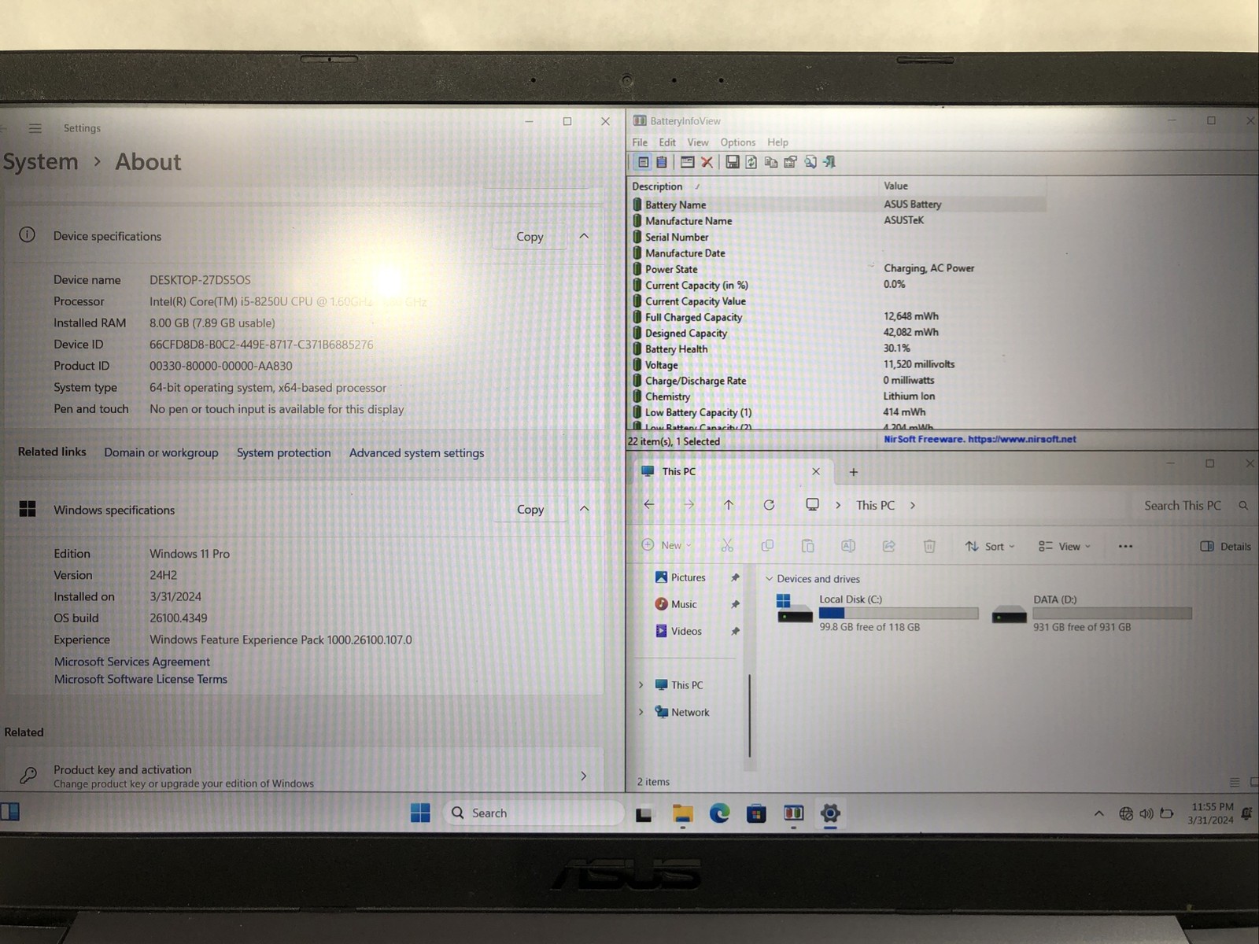Open System protection link
The height and width of the screenshot is (944, 1259).
[284, 452]
